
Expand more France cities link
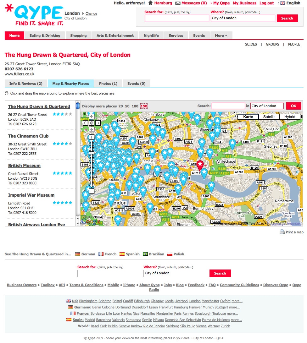click(232, 313)
